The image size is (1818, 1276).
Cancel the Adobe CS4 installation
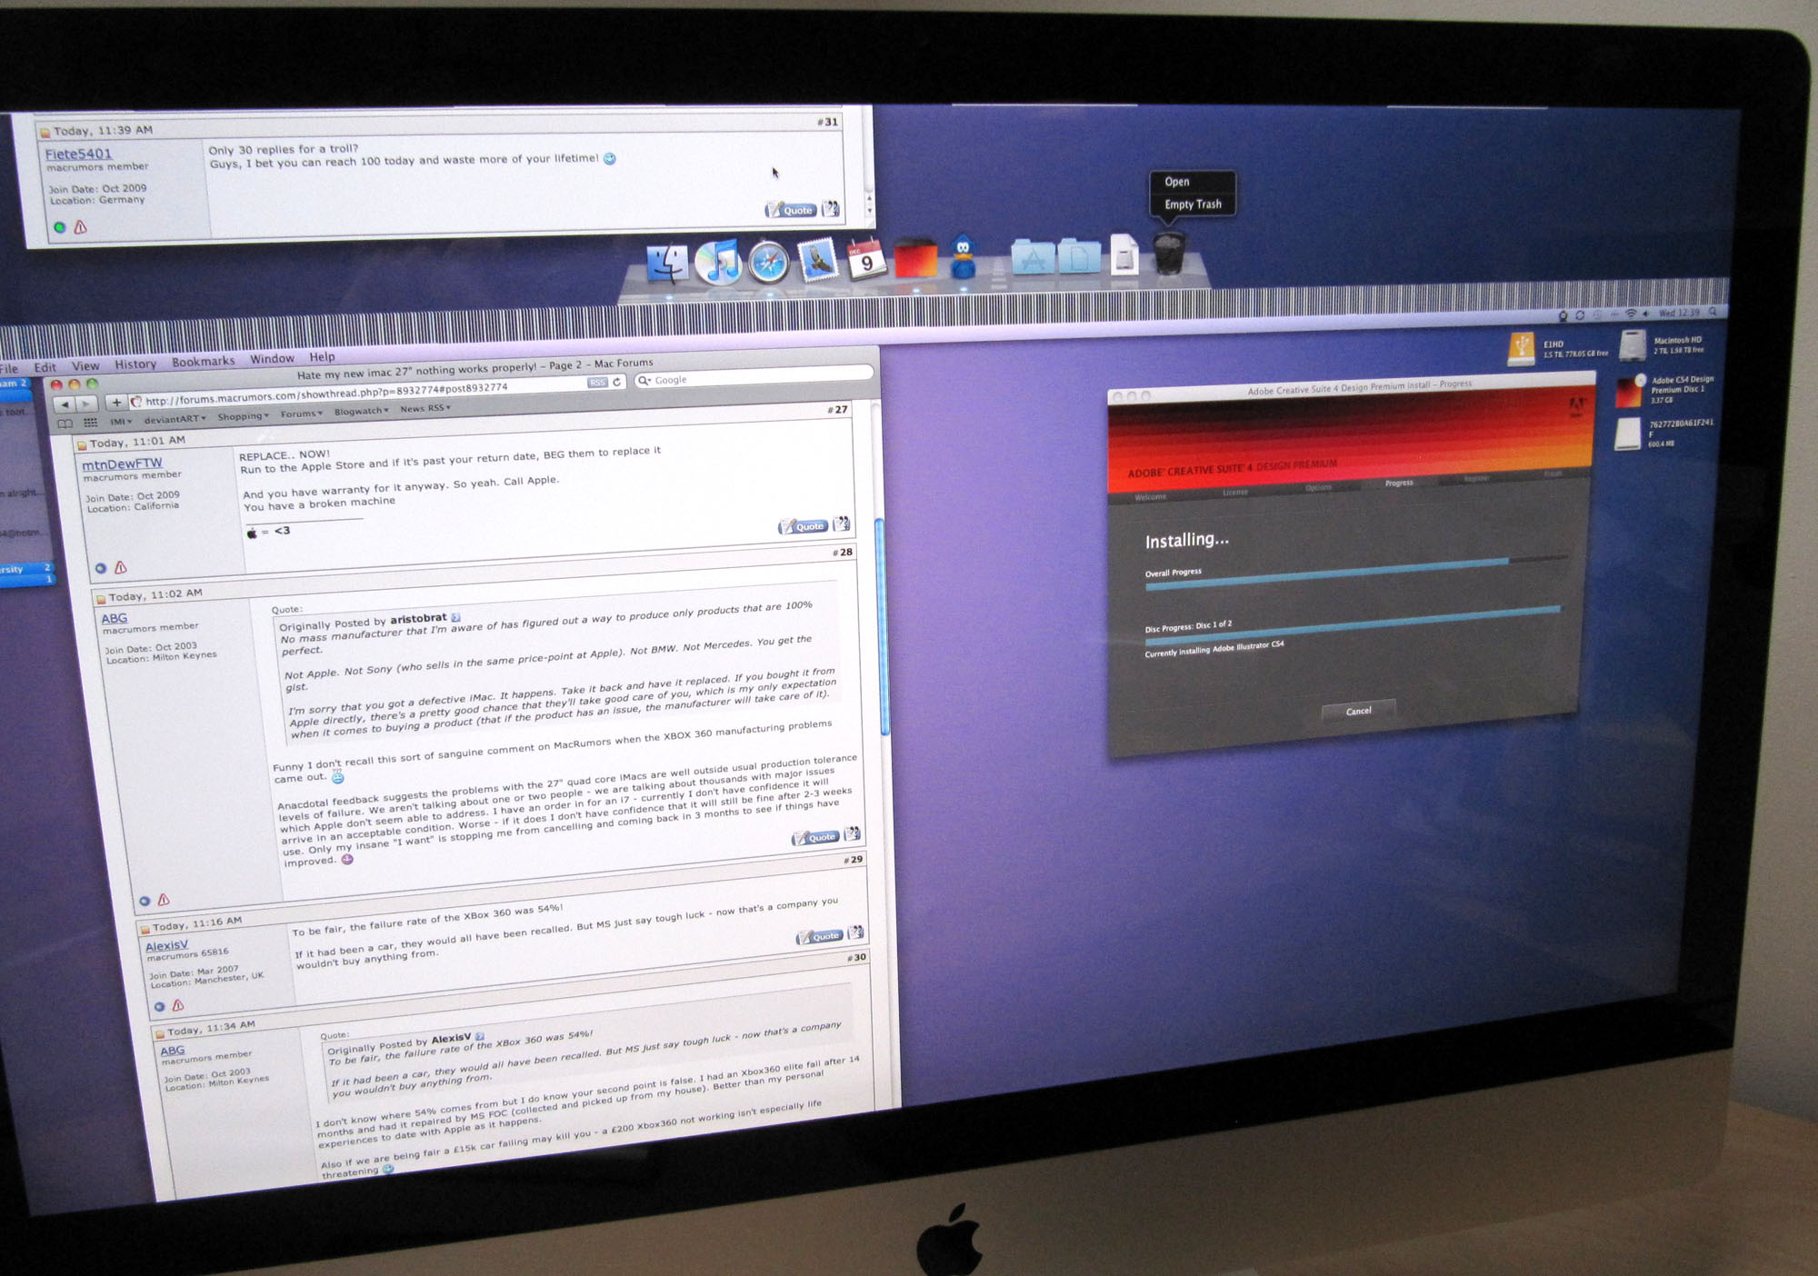pyautogui.click(x=1358, y=711)
